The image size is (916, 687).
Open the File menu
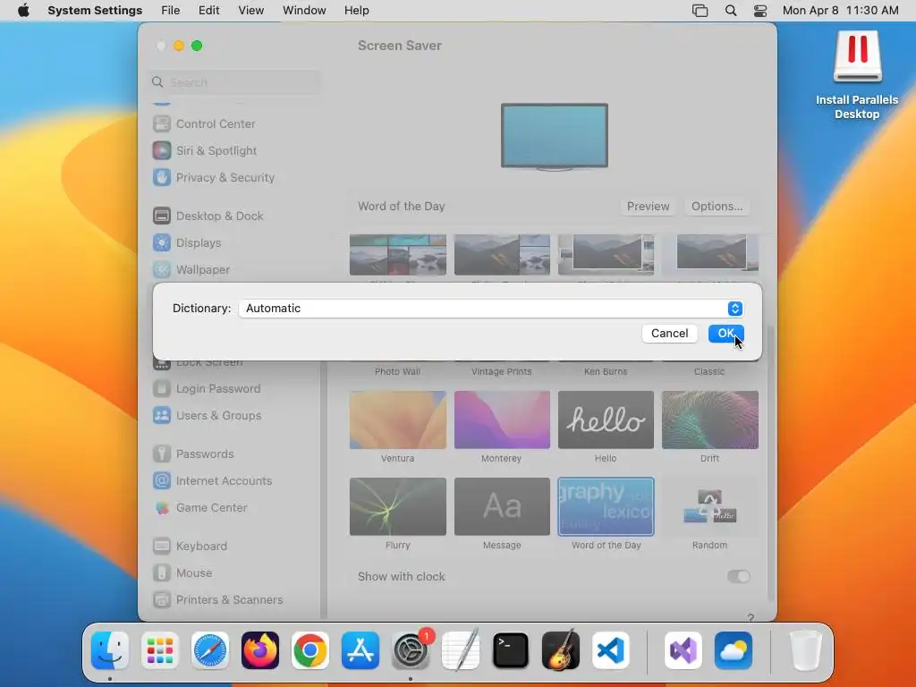pyautogui.click(x=171, y=11)
